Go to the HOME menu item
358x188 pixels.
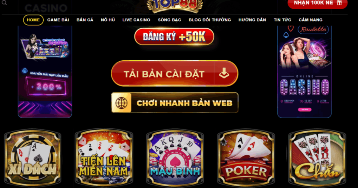coord(33,20)
